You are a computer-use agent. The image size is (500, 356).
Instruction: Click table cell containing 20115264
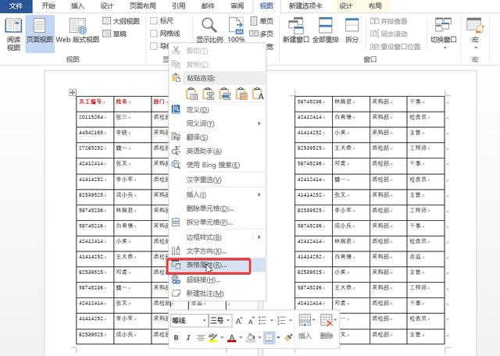click(x=95, y=119)
